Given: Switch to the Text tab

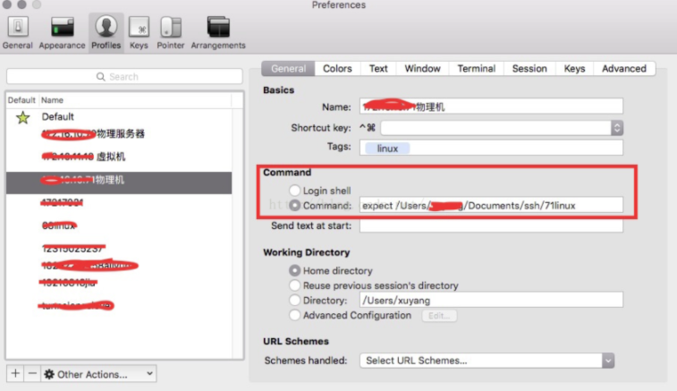Looking at the screenshot, I should pos(378,68).
